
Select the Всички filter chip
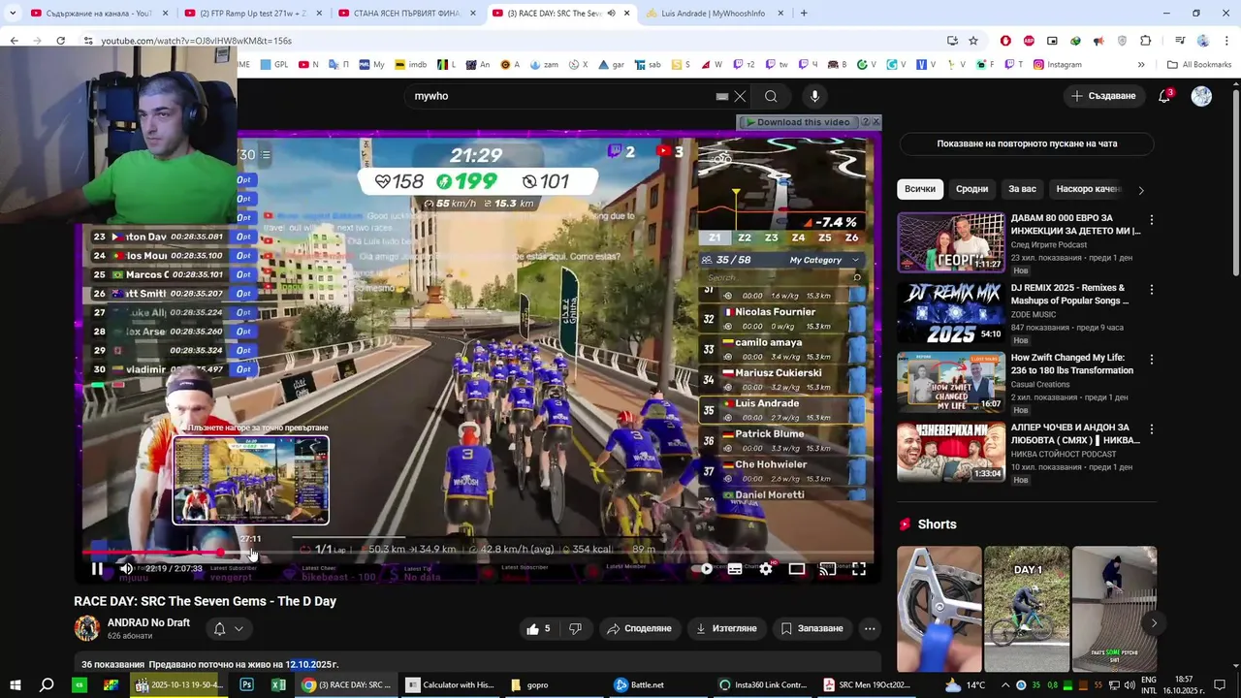click(920, 189)
